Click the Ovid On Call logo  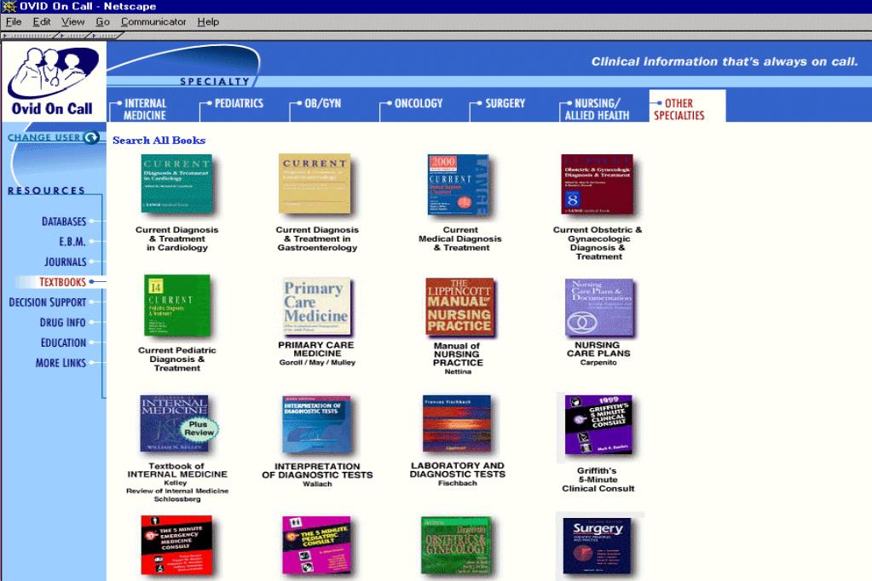54,82
